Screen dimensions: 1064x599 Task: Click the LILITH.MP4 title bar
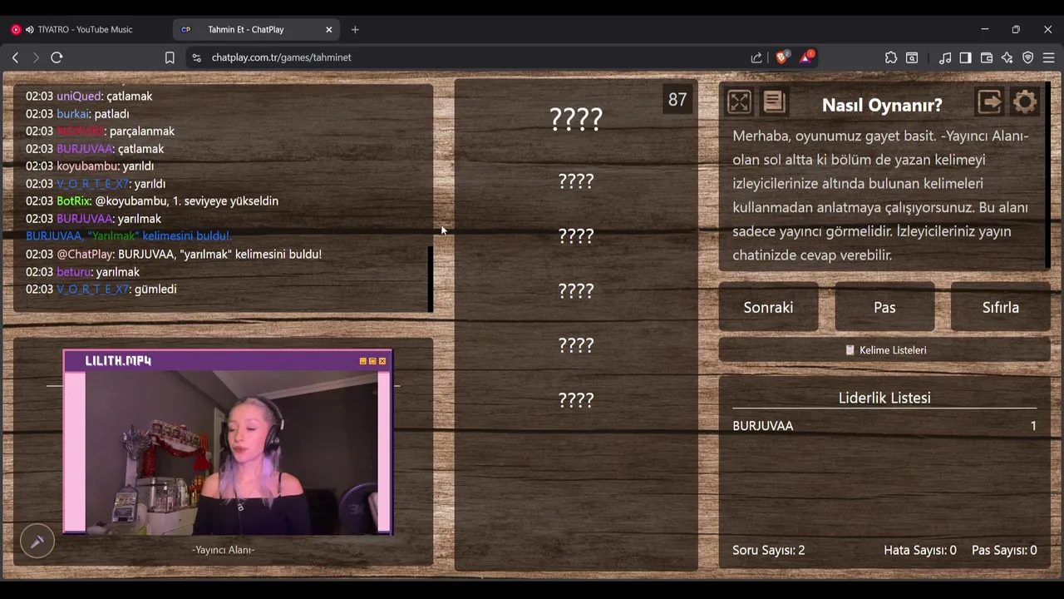[x=227, y=361]
